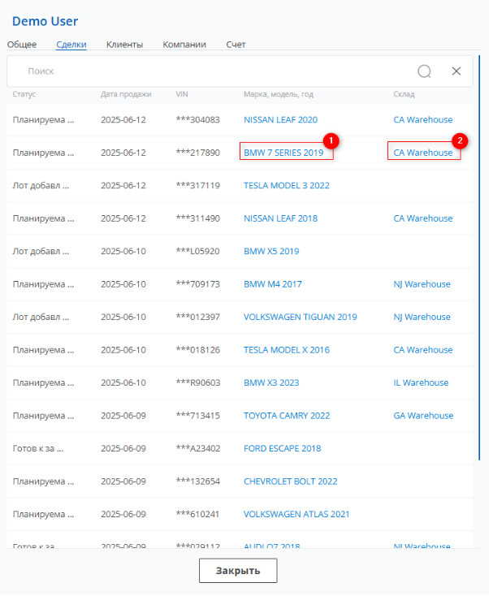Open the TOYOTA CAMRY 2022 link
Screen dimensions: 489x596
tap(287, 416)
